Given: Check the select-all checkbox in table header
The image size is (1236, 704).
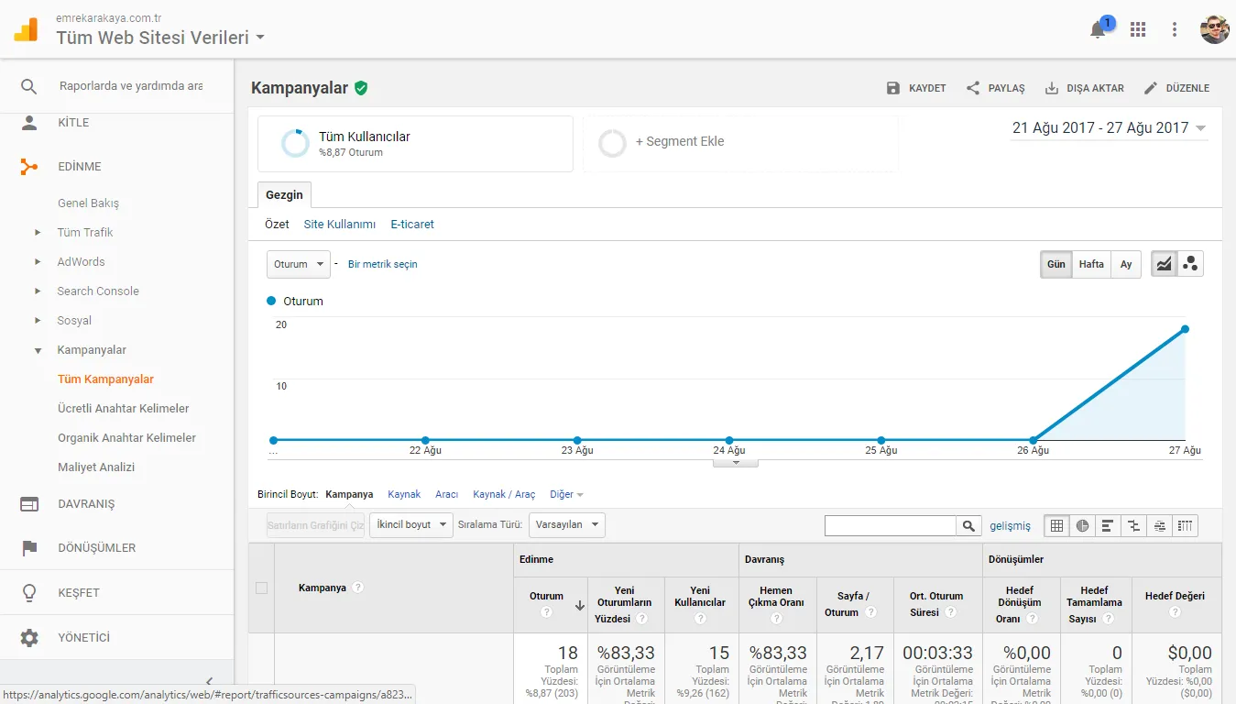Looking at the screenshot, I should (261, 588).
